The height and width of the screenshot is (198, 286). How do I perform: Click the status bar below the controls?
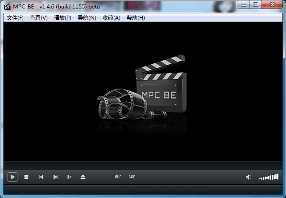tap(143, 190)
